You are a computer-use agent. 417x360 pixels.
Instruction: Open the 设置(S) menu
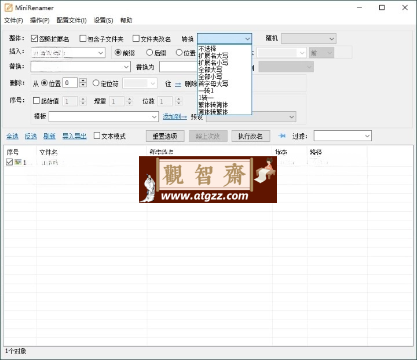pos(103,20)
